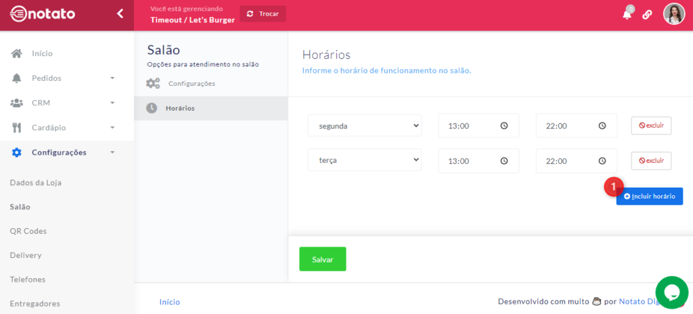Click Incluir horário button
Viewport: 693px width, 314px height.
point(649,196)
